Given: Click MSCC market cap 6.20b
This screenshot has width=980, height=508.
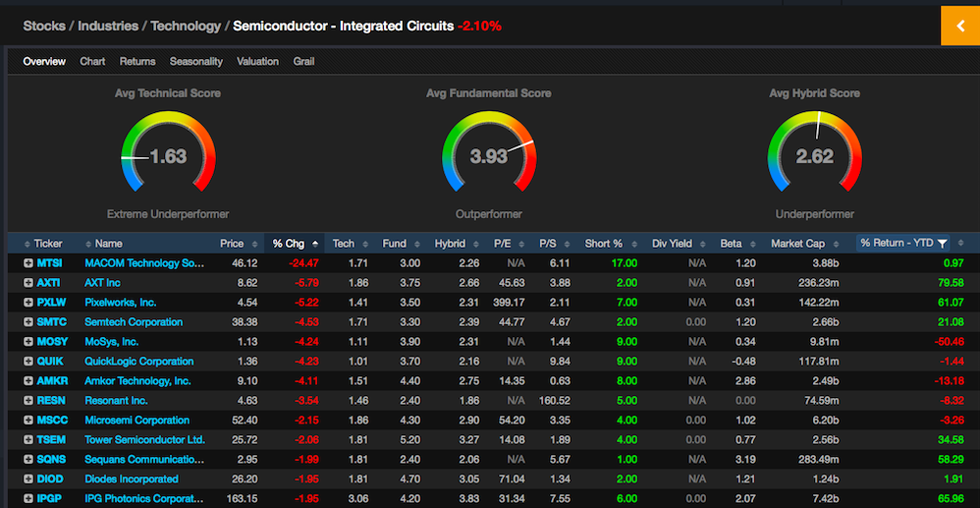Looking at the screenshot, I should [x=825, y=421].
